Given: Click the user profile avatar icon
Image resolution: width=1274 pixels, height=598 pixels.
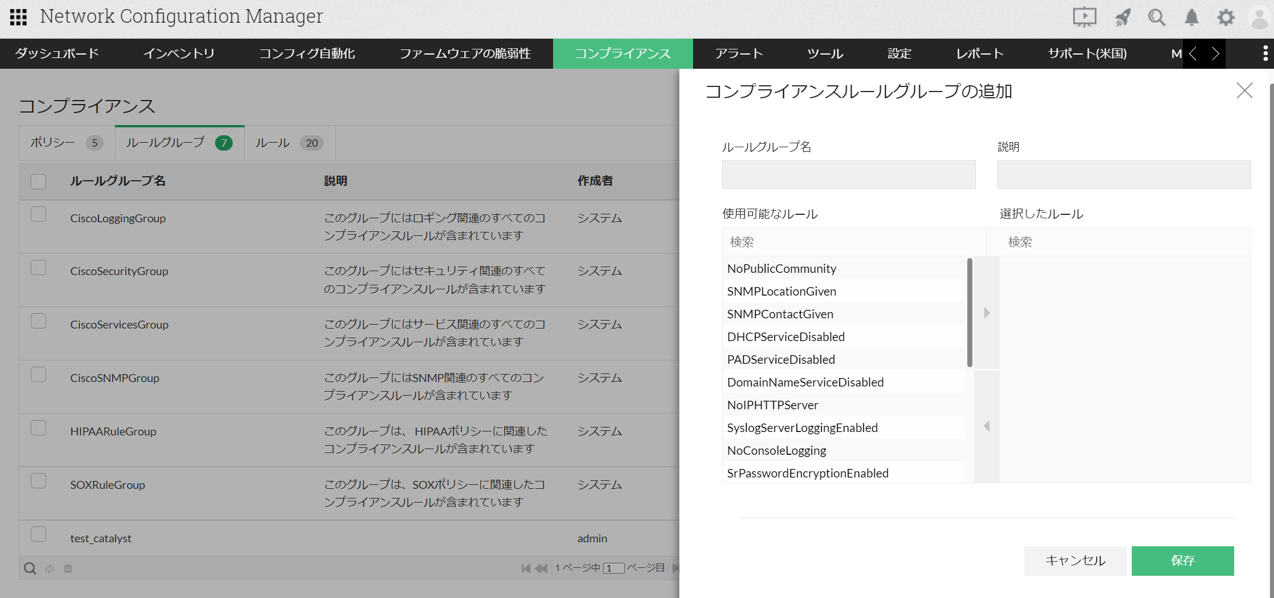Looking at the screenshot, I should pos(1259,17).
